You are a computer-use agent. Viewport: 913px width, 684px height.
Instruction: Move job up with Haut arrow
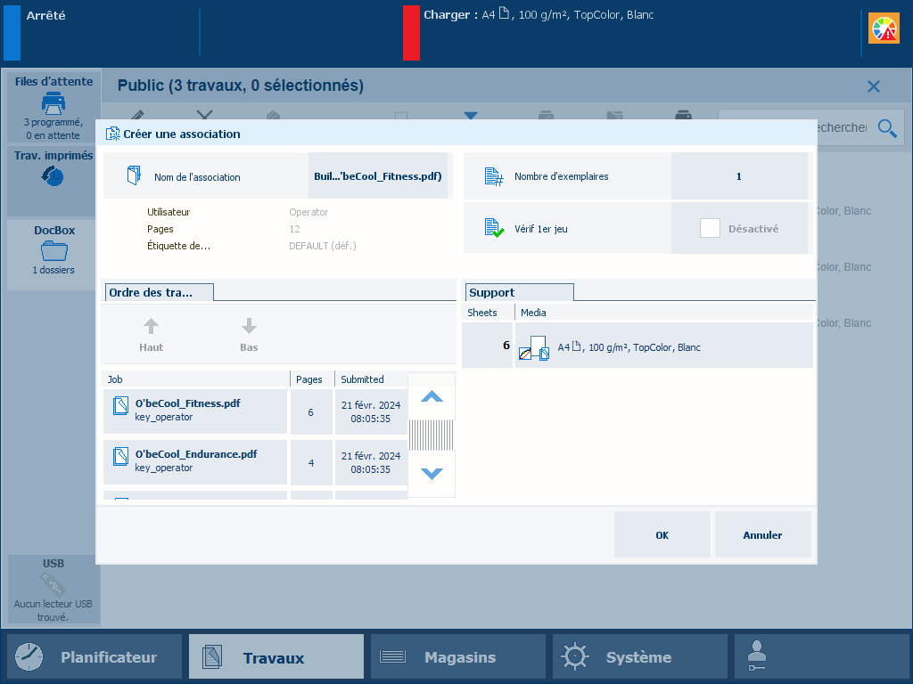pos(152,334)
